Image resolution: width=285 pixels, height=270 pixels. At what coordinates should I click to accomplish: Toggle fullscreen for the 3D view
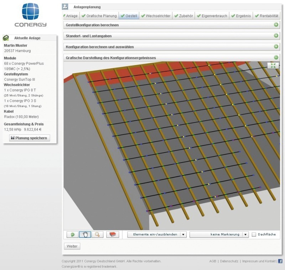(x=273, y=65)
